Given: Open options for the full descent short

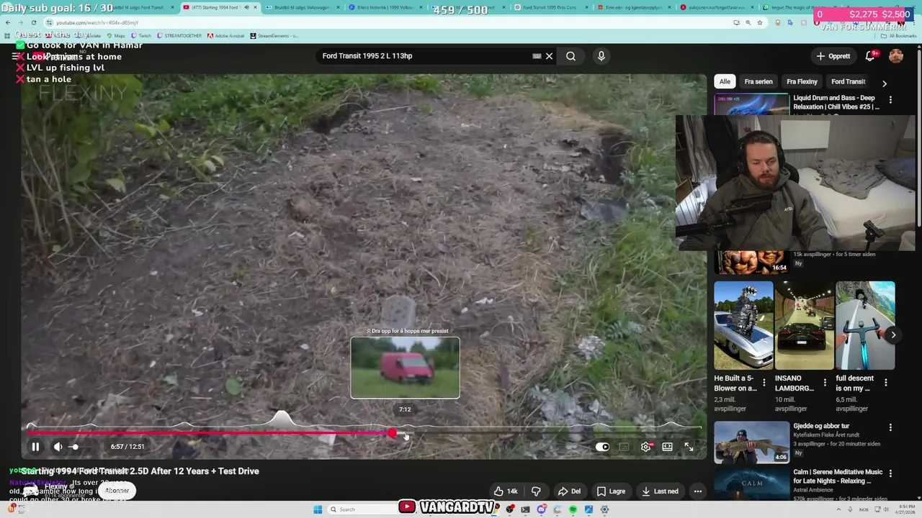Looking at the screenshot, I should [x=886, y=383].
